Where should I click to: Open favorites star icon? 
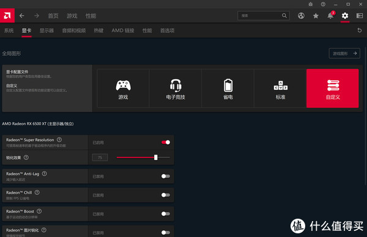[316, 16]
